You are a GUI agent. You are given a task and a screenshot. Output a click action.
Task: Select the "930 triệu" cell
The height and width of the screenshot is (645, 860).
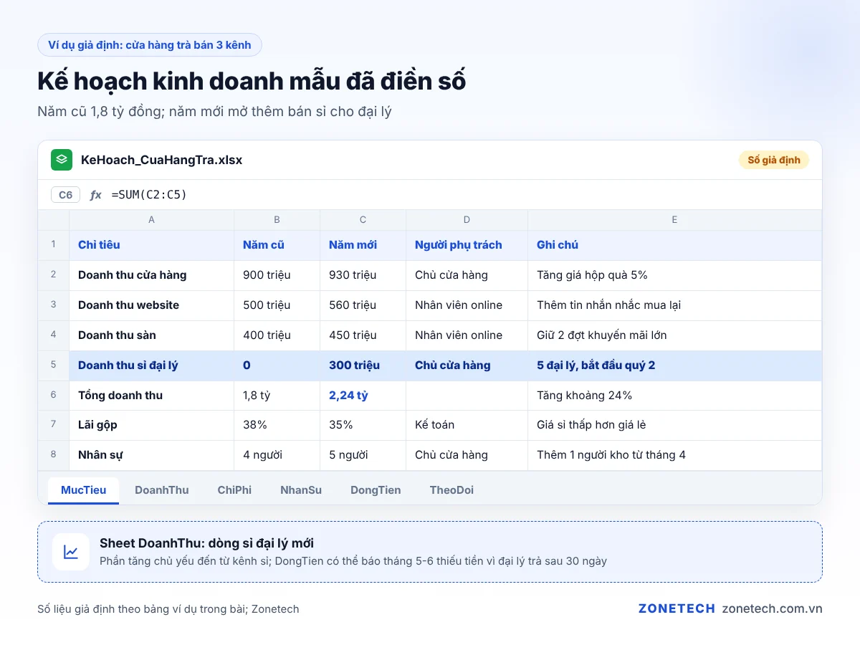363,275
